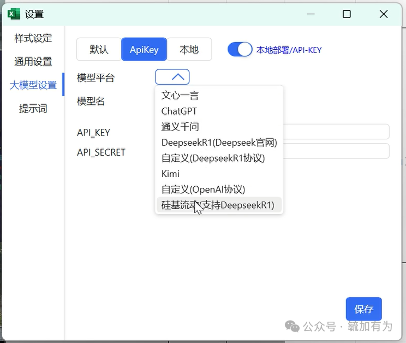Click the 模型平台 label
This screenshot has width=406, height=343.
[x=96, y=78]
